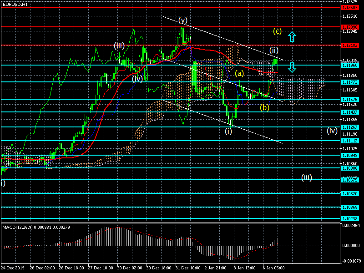Select the (v) wave label at the chart peak
The width and height of the screenshot is (364, 273).
(x=183, y=20)
